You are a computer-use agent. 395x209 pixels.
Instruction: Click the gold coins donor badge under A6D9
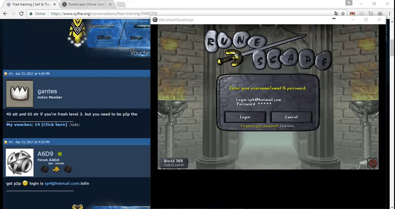(x=56, y=169)
